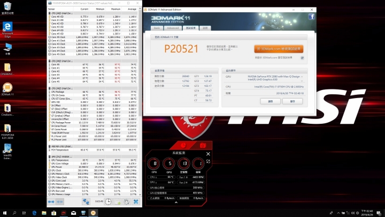385x217 pixels.
Task: Click the taskbar clock
Action: 367,213
